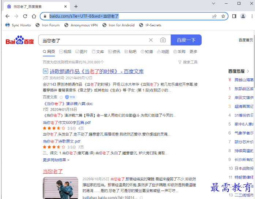
Task: Switch to 贴吧 tab
Action: coord(130,52)
